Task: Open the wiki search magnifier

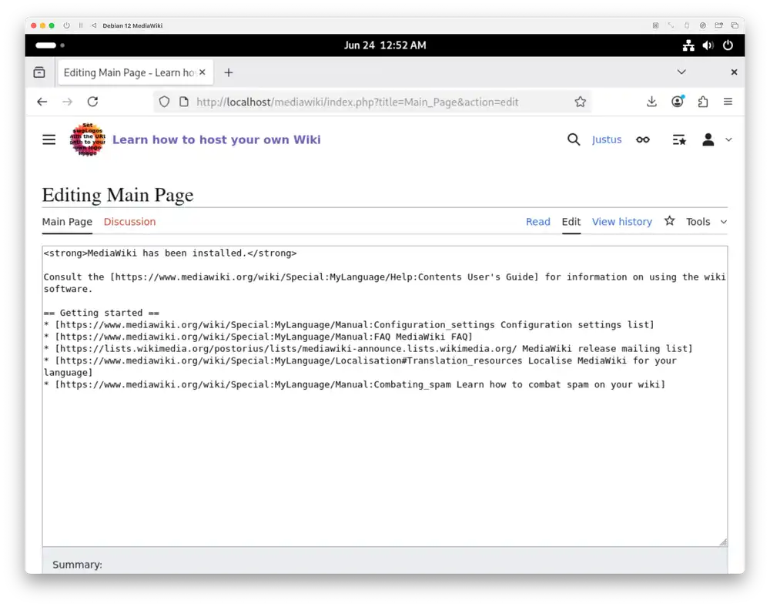Action: [x=574, y=140]
